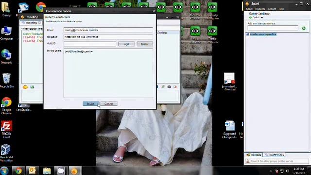Focus the Room field with meeting@conference.openfire

[108, 30]
